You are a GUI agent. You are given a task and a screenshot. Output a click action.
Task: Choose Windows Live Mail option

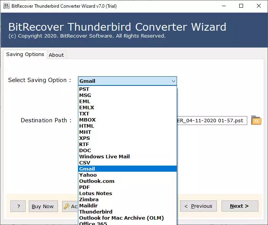(127, 157)
